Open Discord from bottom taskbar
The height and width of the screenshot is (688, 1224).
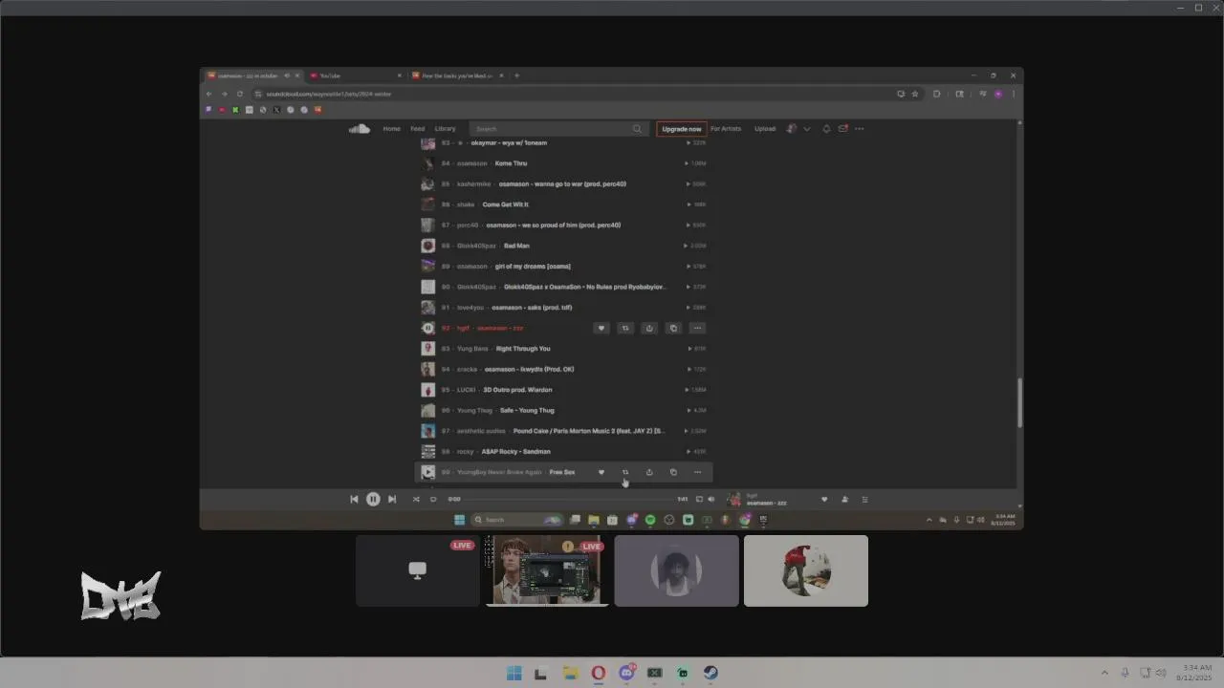pos(627,673)
